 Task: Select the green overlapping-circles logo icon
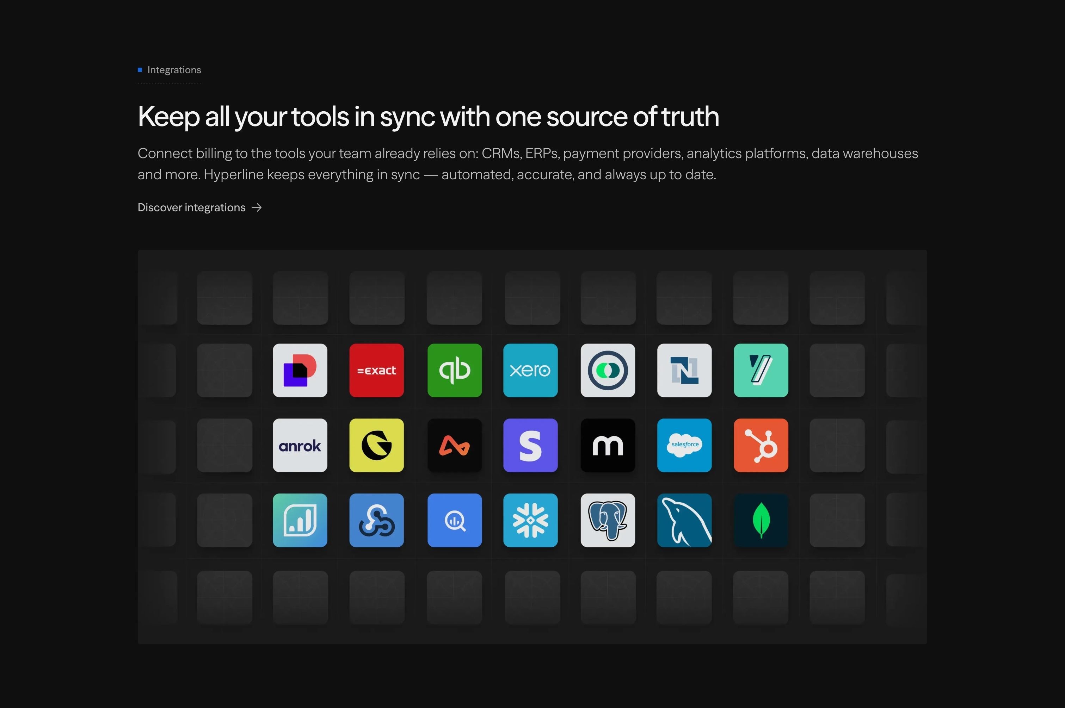click(x=608, y=370)
